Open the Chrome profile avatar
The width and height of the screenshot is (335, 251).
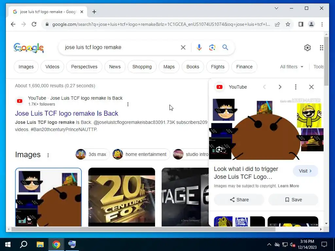311,24
